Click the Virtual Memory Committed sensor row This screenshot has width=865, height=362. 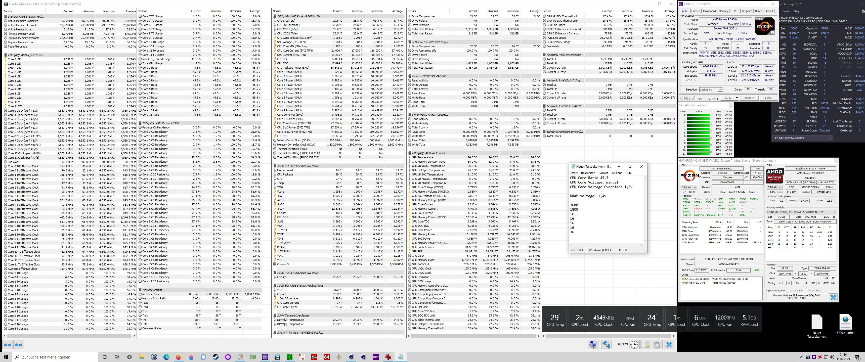70,21
